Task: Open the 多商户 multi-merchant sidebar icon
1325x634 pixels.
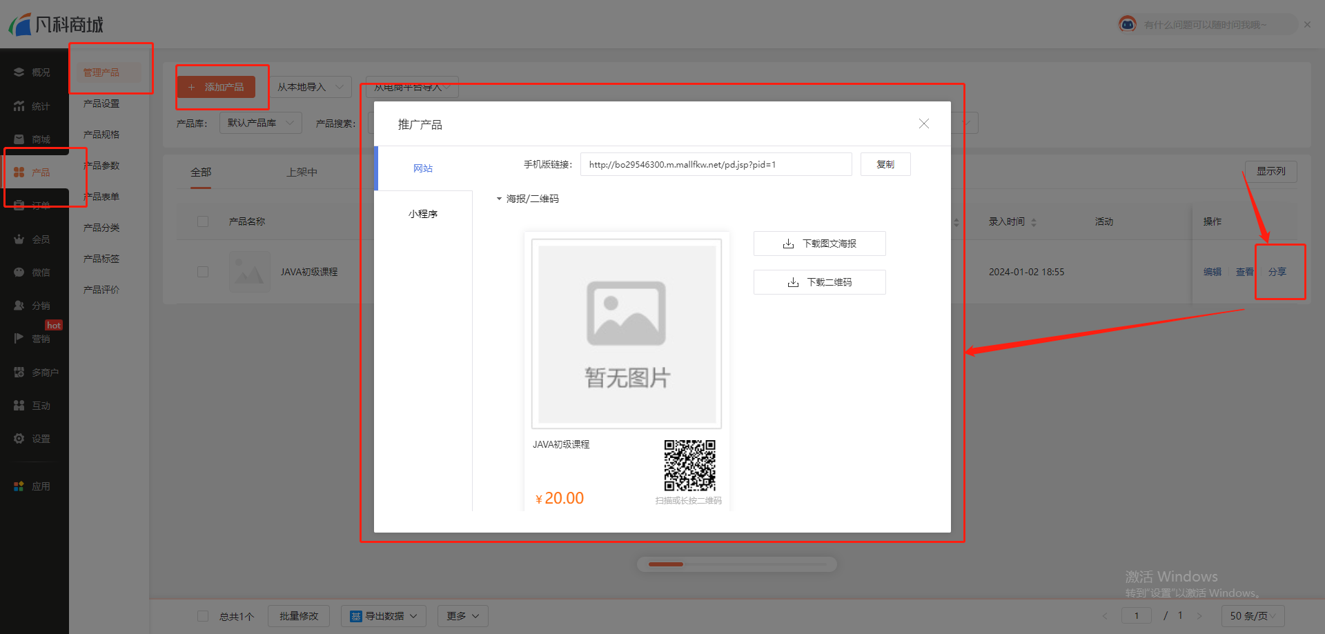Action: click(x=19, y=373)
